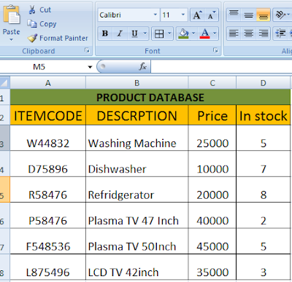Click the DESCRPTION header cell
The width and height of the screenshot is (292, 282).
(137, 115)
